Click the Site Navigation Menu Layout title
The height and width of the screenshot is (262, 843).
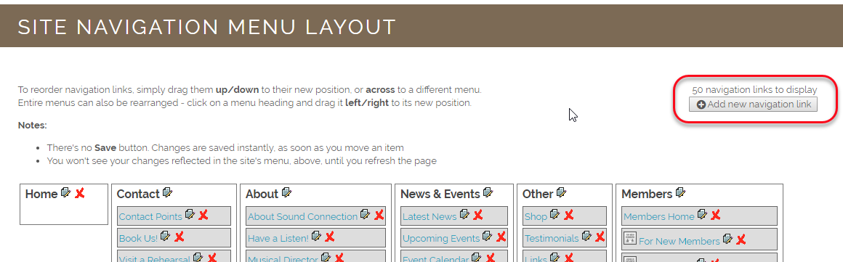coord(207,27)
